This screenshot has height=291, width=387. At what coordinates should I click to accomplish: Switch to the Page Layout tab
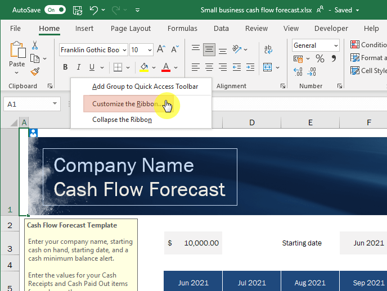tap(130, 28)
